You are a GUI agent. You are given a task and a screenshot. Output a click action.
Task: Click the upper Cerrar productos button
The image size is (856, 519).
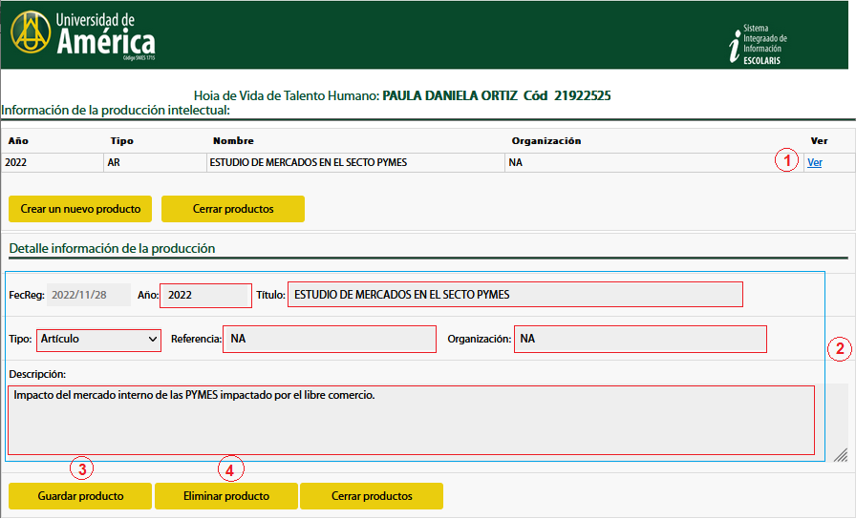click(x=233, y=209)
